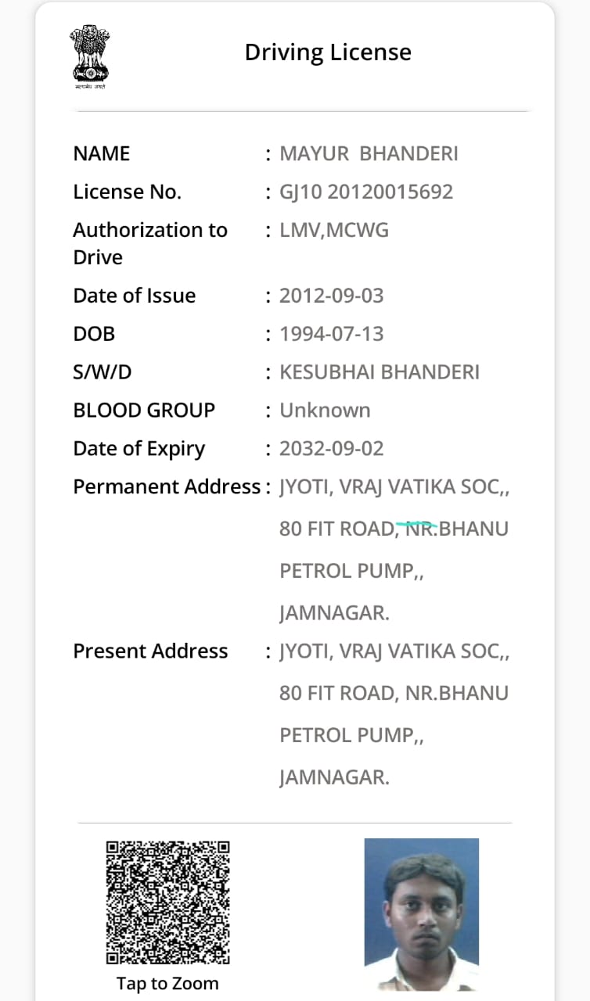This screenshot has height=1001, width=590.
Task: Click license number GJ10 20120015692
Action: [x=366, y=192]
